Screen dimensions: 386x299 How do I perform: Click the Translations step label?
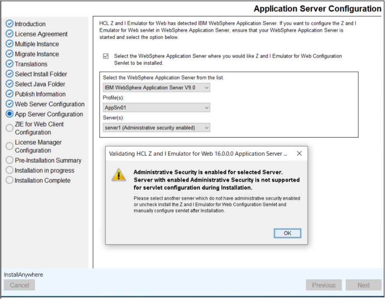[x=31, y=64]
